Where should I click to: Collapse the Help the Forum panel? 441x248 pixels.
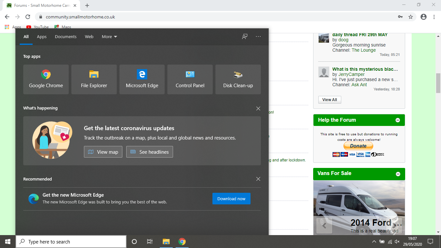398,120
